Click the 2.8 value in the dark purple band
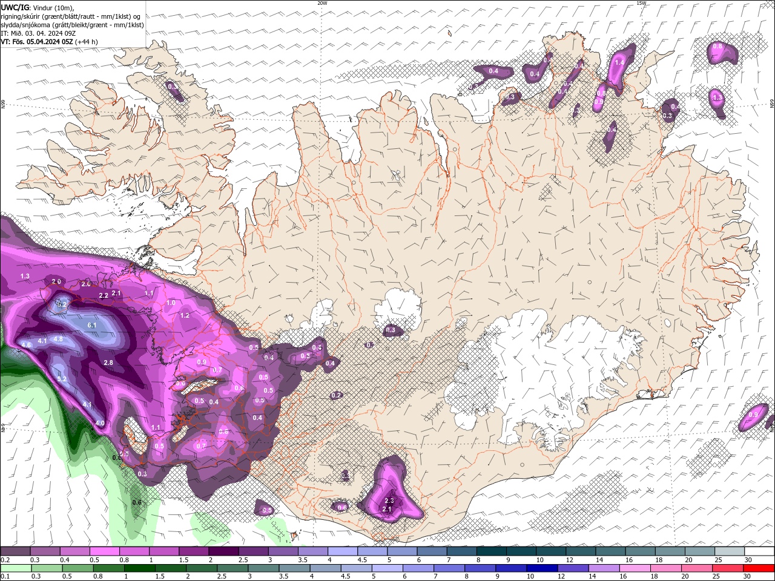The width and height of the screenshot is (775, 581). coord(108,363)
